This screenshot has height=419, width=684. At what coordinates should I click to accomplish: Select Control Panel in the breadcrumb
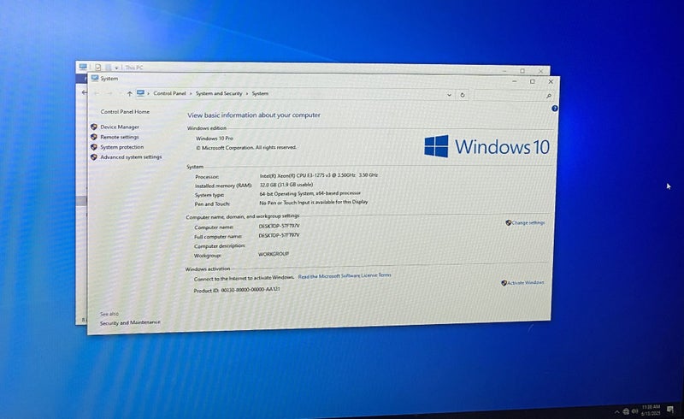[169, 93]
